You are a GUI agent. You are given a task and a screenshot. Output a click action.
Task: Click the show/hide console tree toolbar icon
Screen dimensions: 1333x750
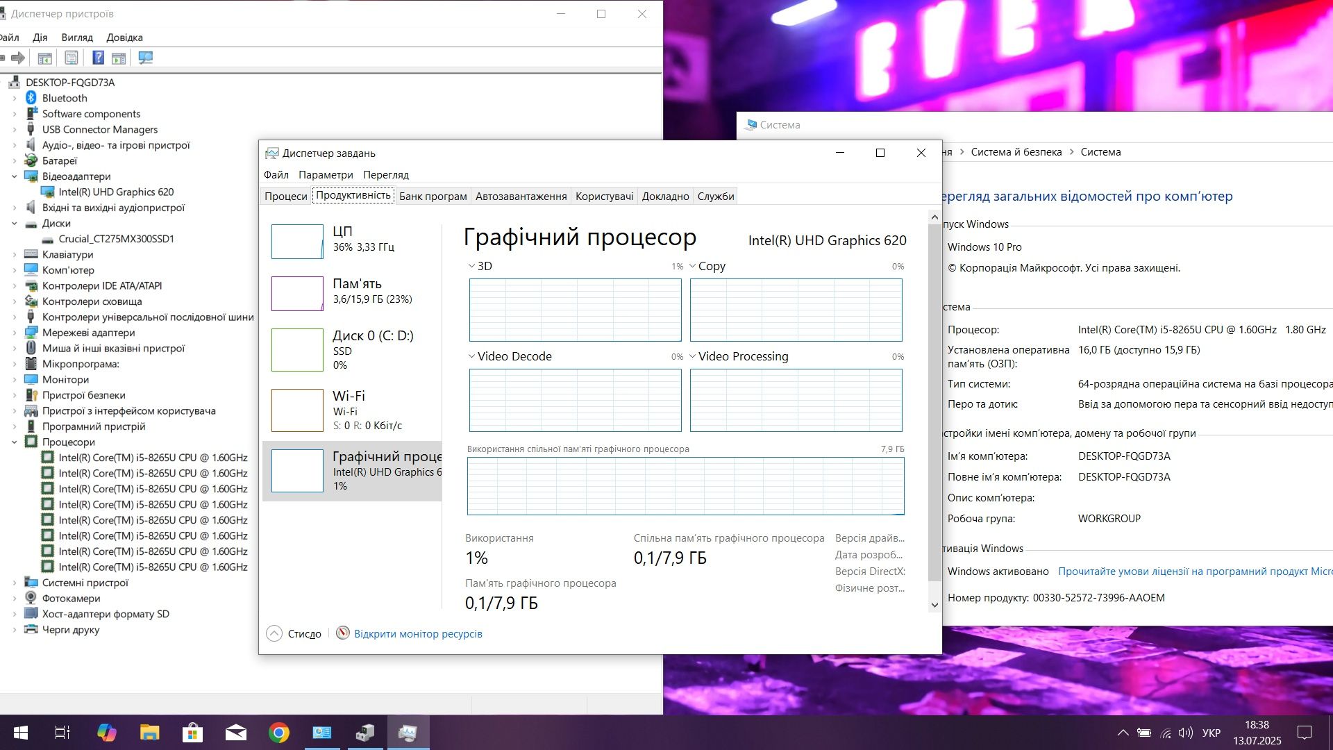(x=44, y=58)
